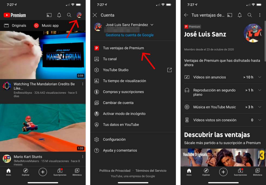Open Configuración settings

click(x=133, y=139)
